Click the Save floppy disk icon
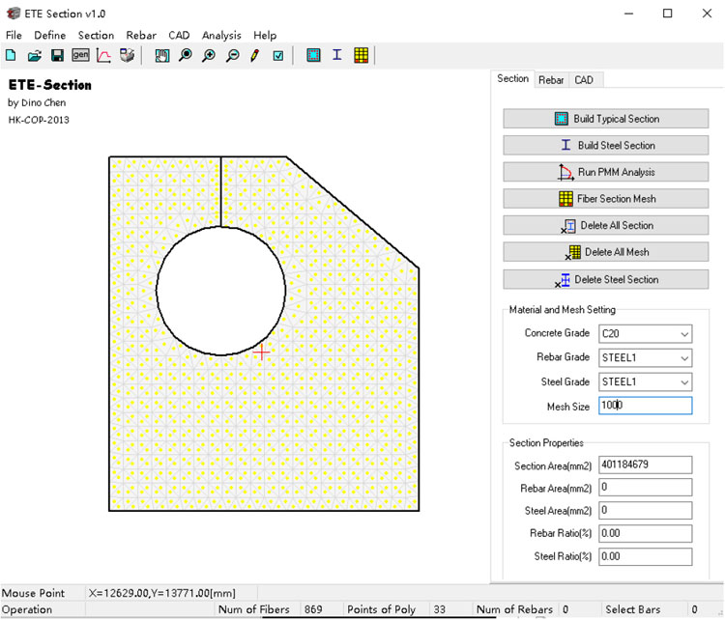 click(57, 55)
